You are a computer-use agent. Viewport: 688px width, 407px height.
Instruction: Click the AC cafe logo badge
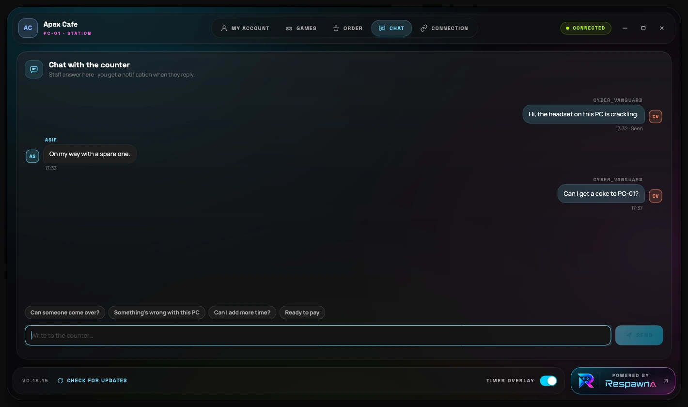coord(28,28)
